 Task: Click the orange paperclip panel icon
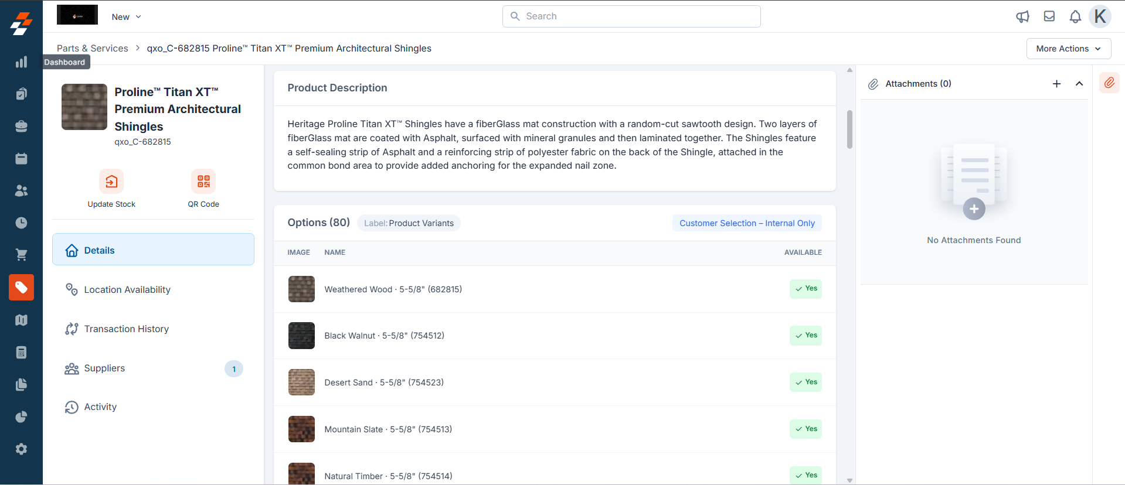pos(1109,83)
